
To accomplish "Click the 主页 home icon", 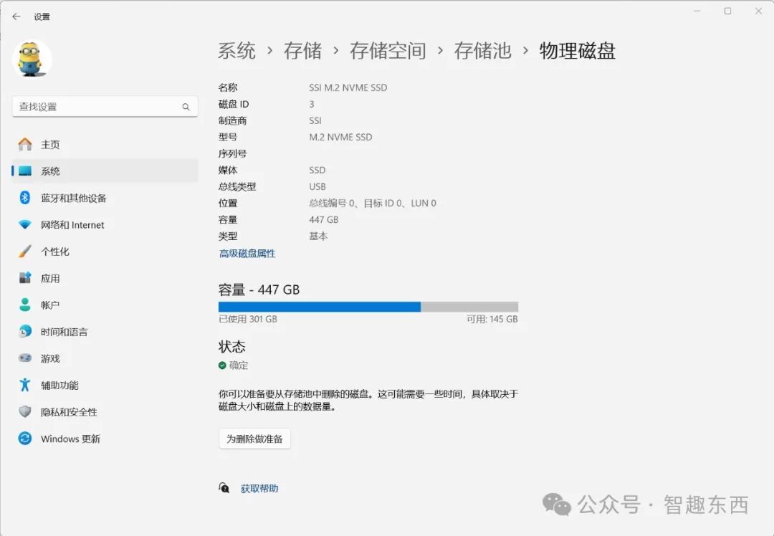I will tap(24, 144).
